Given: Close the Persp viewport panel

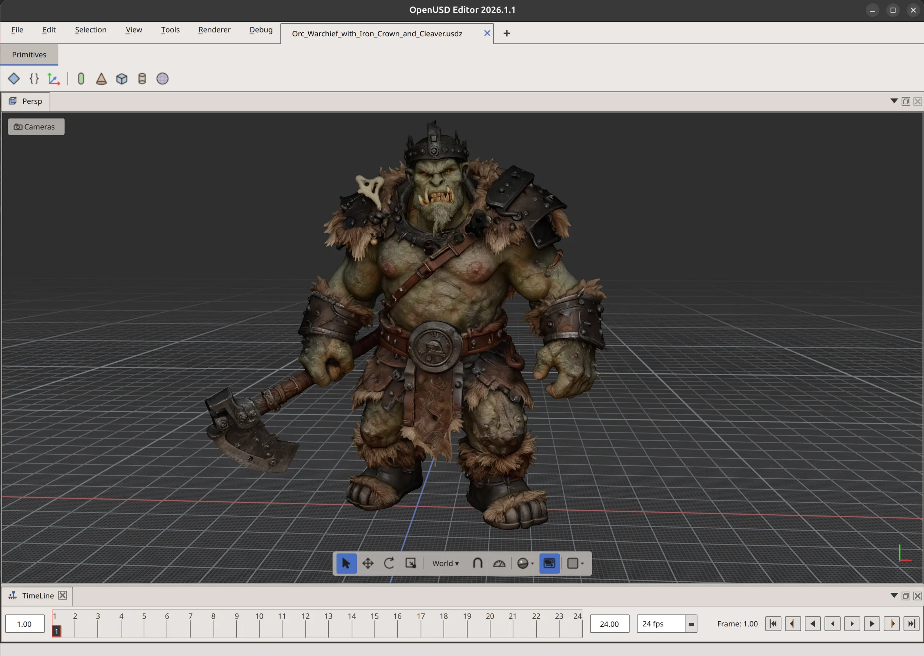Looking at the screenshot, I should [x=918, y=101].
